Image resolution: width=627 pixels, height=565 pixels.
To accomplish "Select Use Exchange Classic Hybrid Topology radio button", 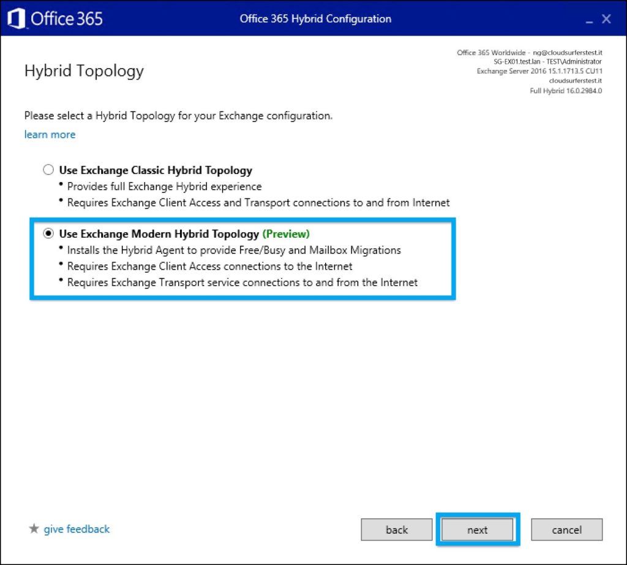I will pos(48,170).
